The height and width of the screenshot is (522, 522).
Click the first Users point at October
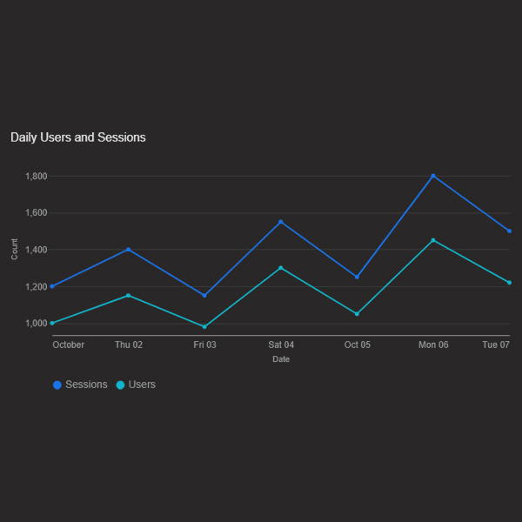coord(53,323)
